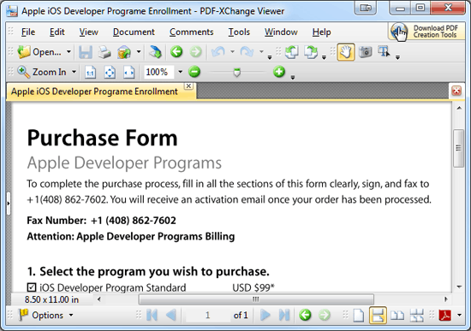Select Single Page layout

tap(359, 316)
